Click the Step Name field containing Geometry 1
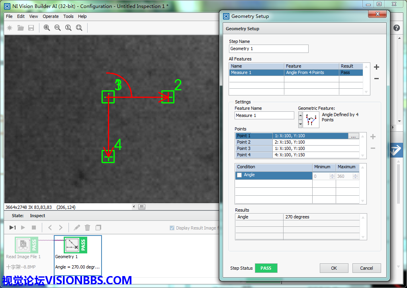The width and height of the screenshot is (407, 288). 269,49
